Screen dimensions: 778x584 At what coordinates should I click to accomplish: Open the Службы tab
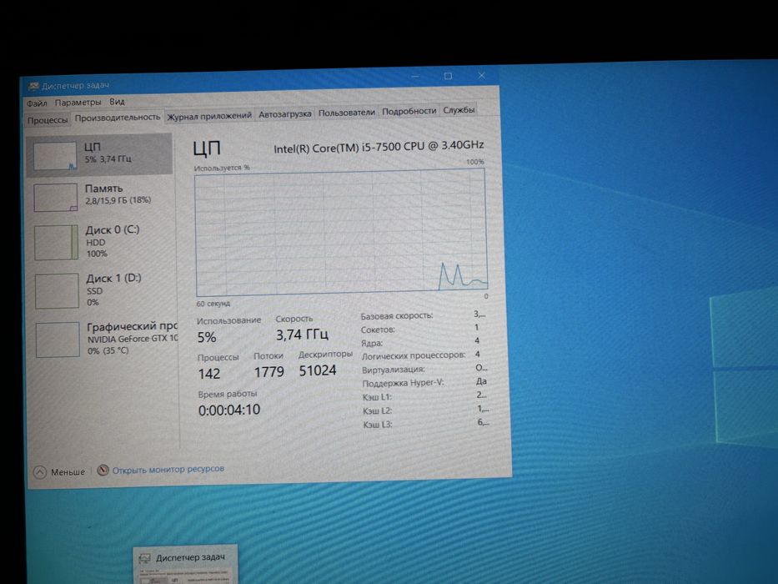[459, 110]
